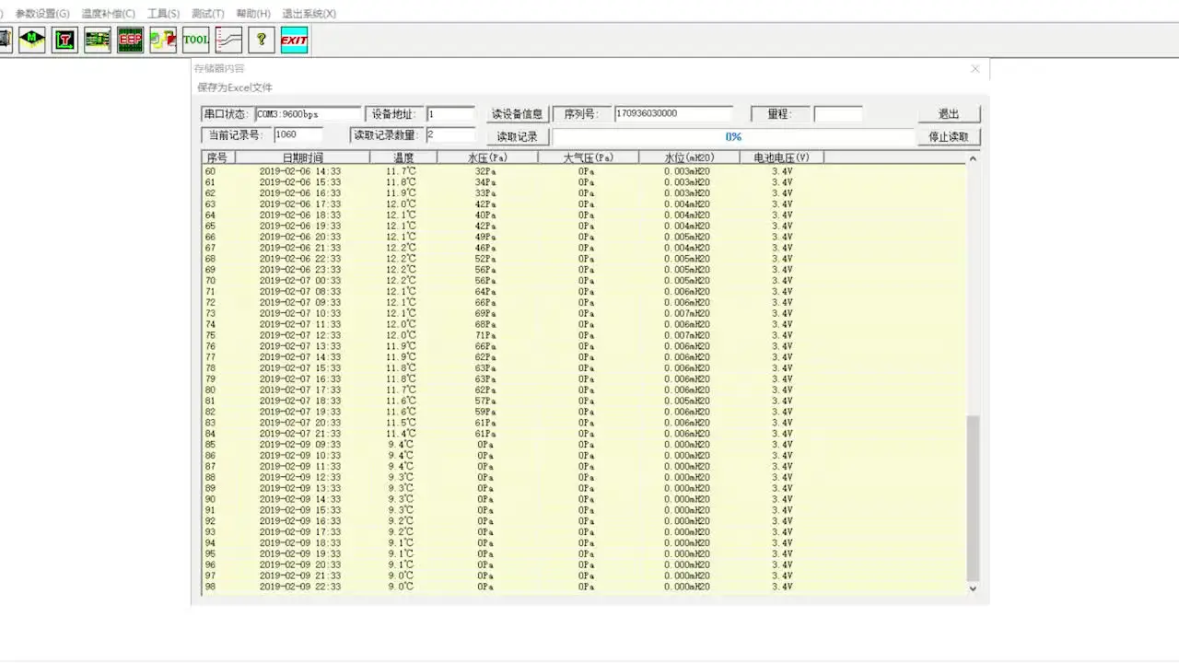Click the 停止读取 button
This screenshot has width=1179, height=663.
click(x=949, y=136)
